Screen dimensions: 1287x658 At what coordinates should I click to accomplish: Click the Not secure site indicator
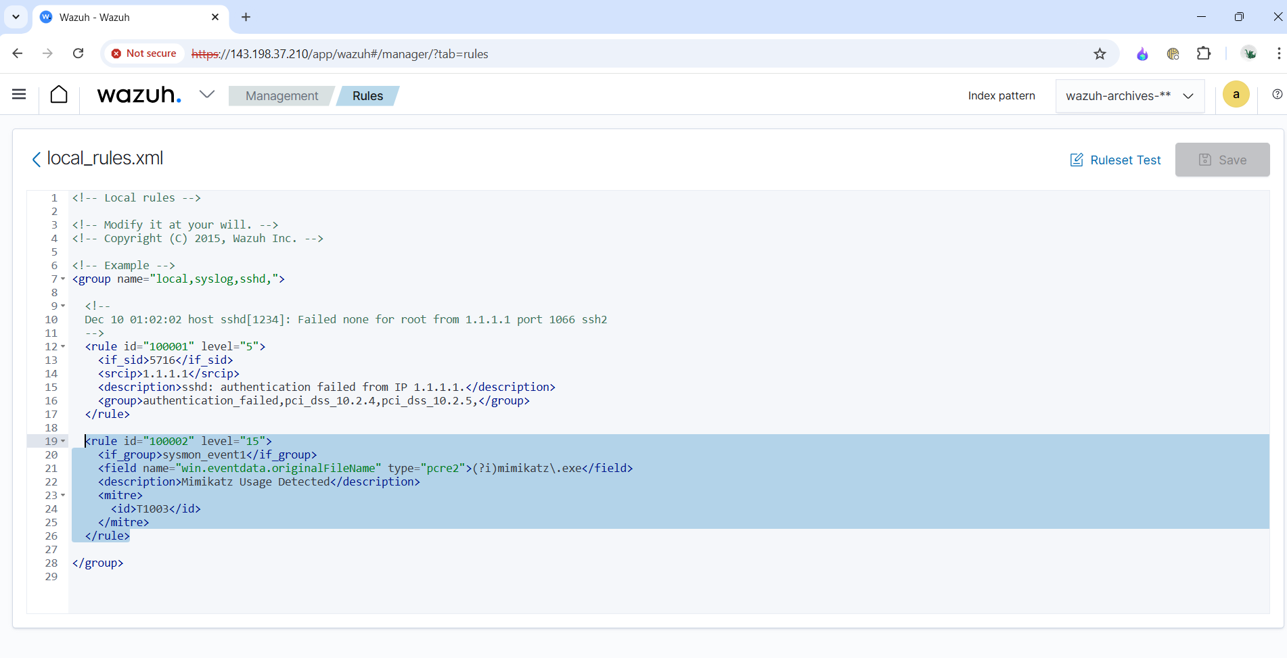tap(143, 53)
